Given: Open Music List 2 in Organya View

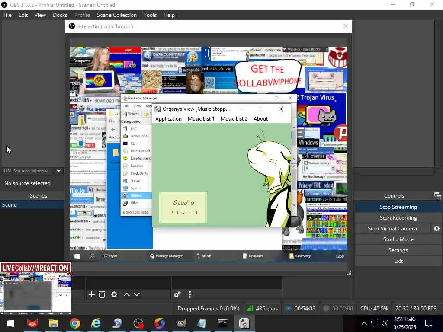Looking at the screenshot, I should click(x=234, y=119).
